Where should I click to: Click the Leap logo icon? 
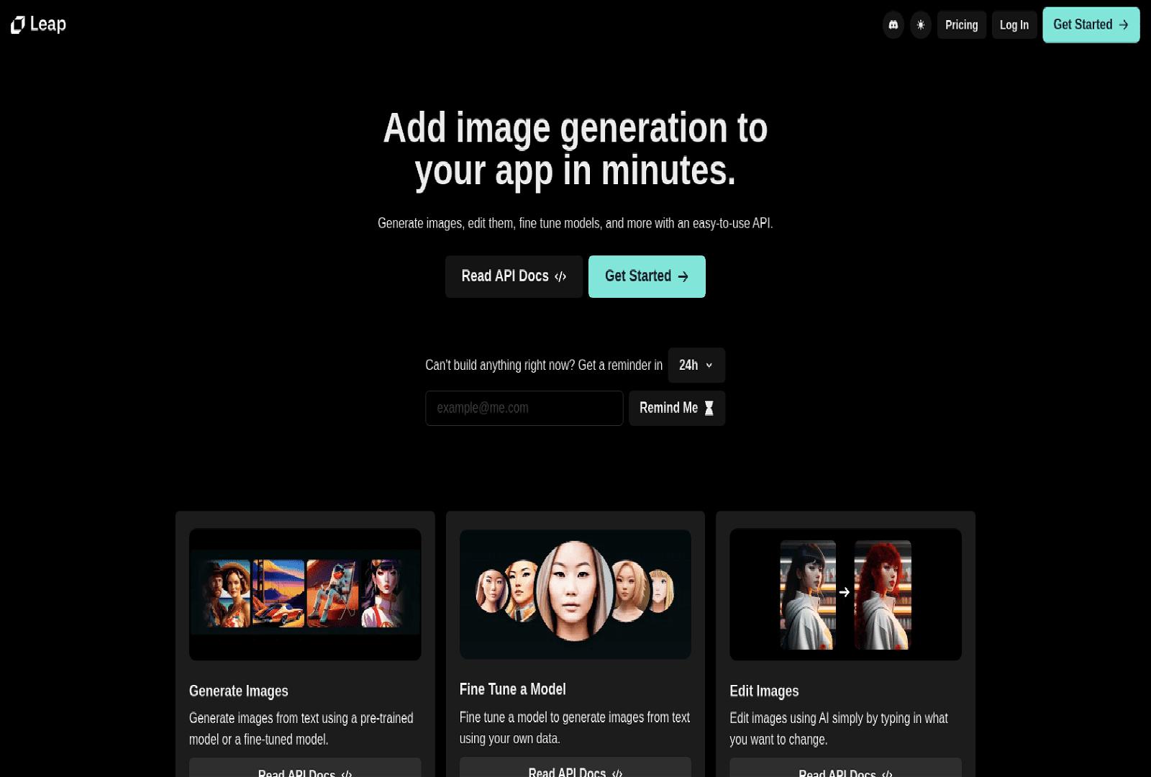click(18, 25)
